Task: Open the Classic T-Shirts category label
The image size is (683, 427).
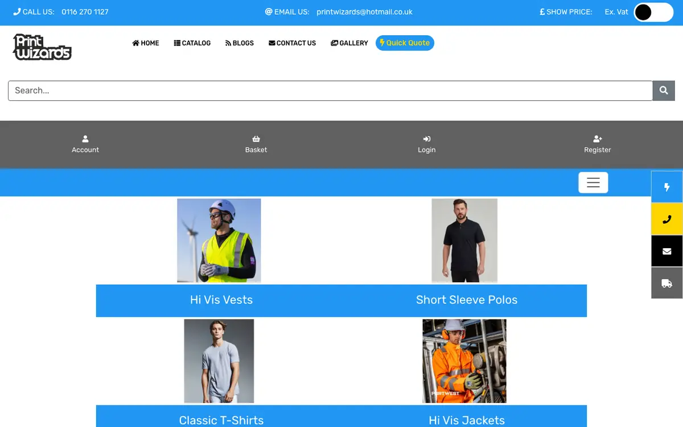Action: tap(221, 420)
